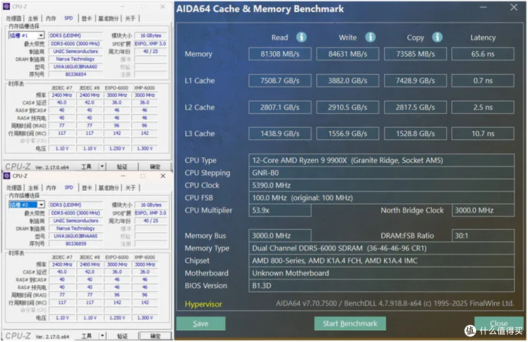Click the 验证 button in top CPU-Z

(122, 167)
